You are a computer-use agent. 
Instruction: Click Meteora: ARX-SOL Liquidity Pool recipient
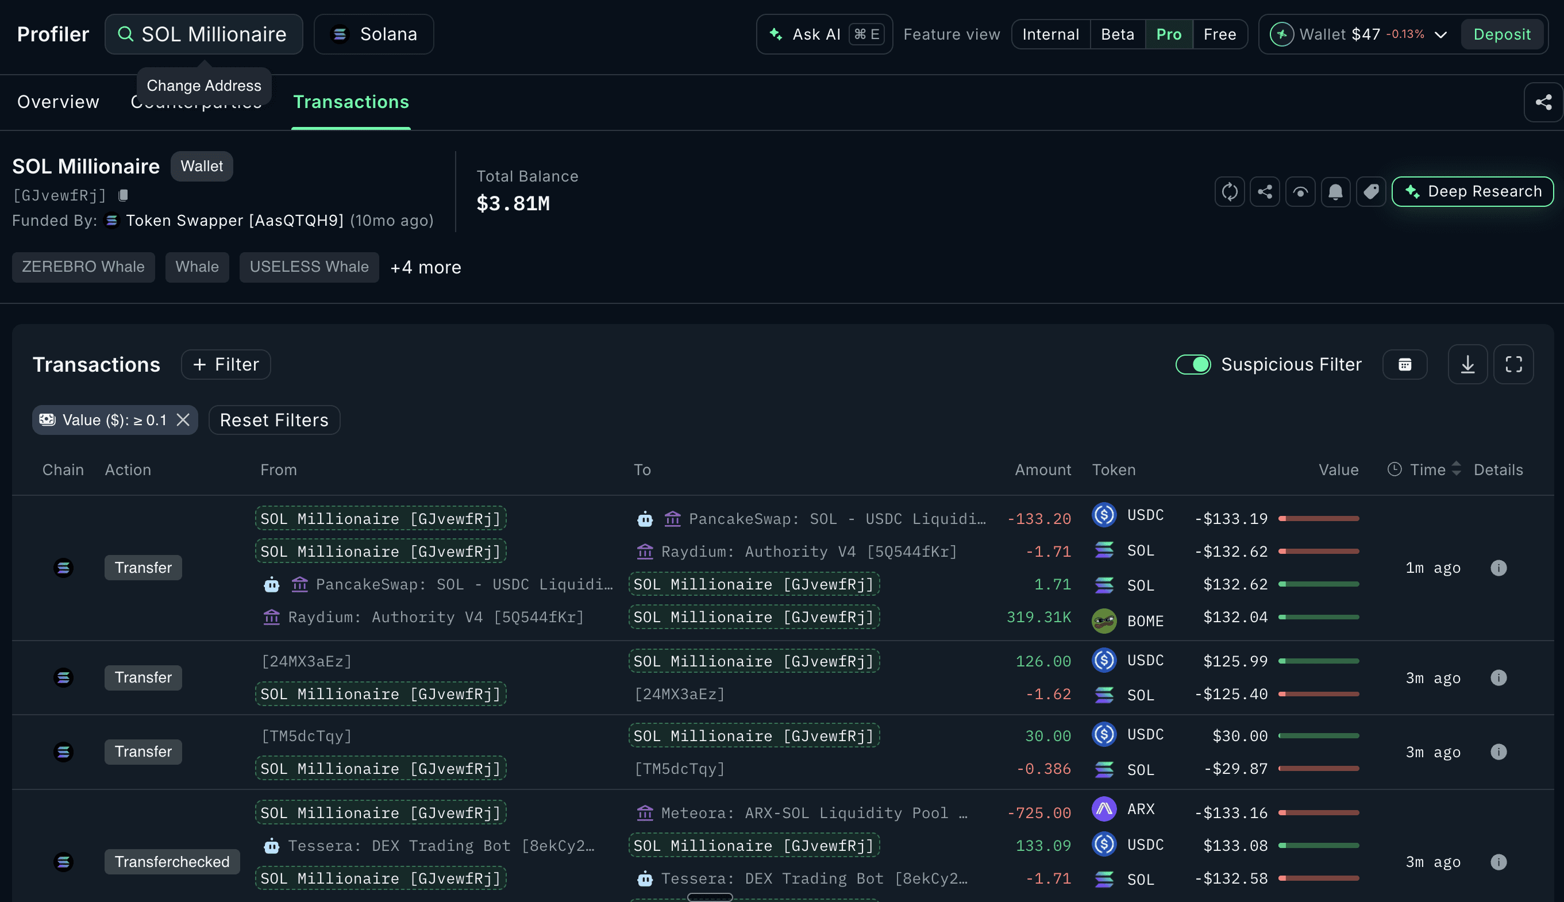pyautogui.click(x=815, y=813)
